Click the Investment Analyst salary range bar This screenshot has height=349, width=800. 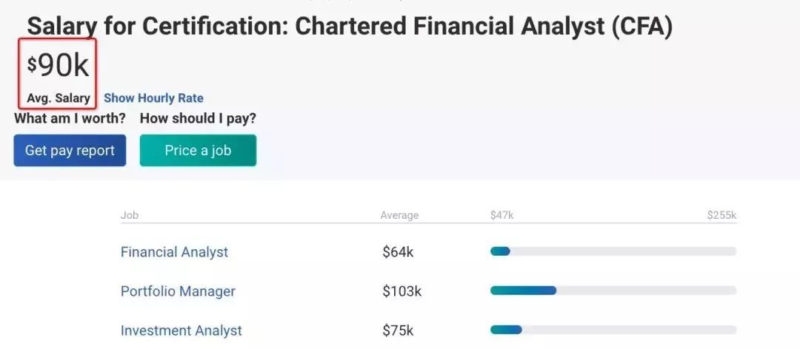coord(613,330)
